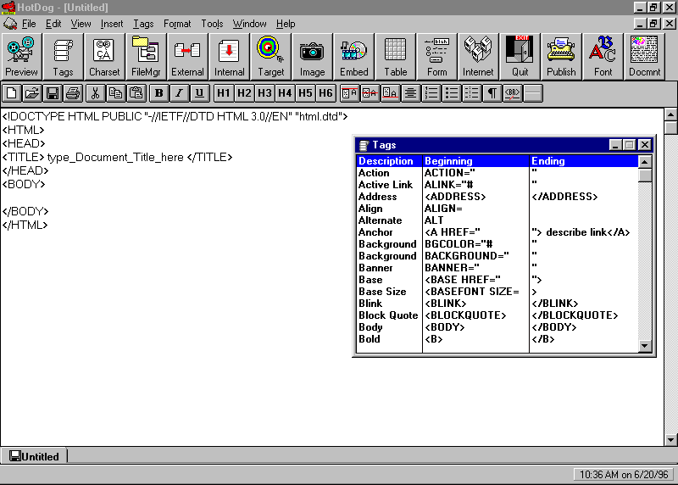This screenshot has height=485, width=678.
Task: Click Tags list scroll up arrow
Action: (x=645, y=162)
